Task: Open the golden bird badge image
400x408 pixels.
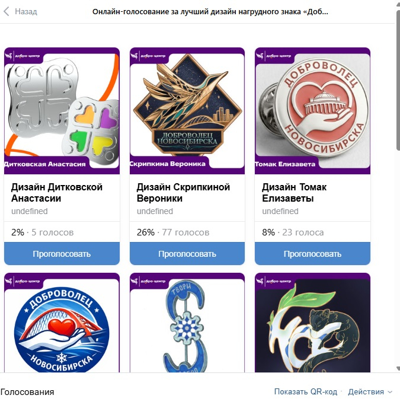Action: [187, 111]
